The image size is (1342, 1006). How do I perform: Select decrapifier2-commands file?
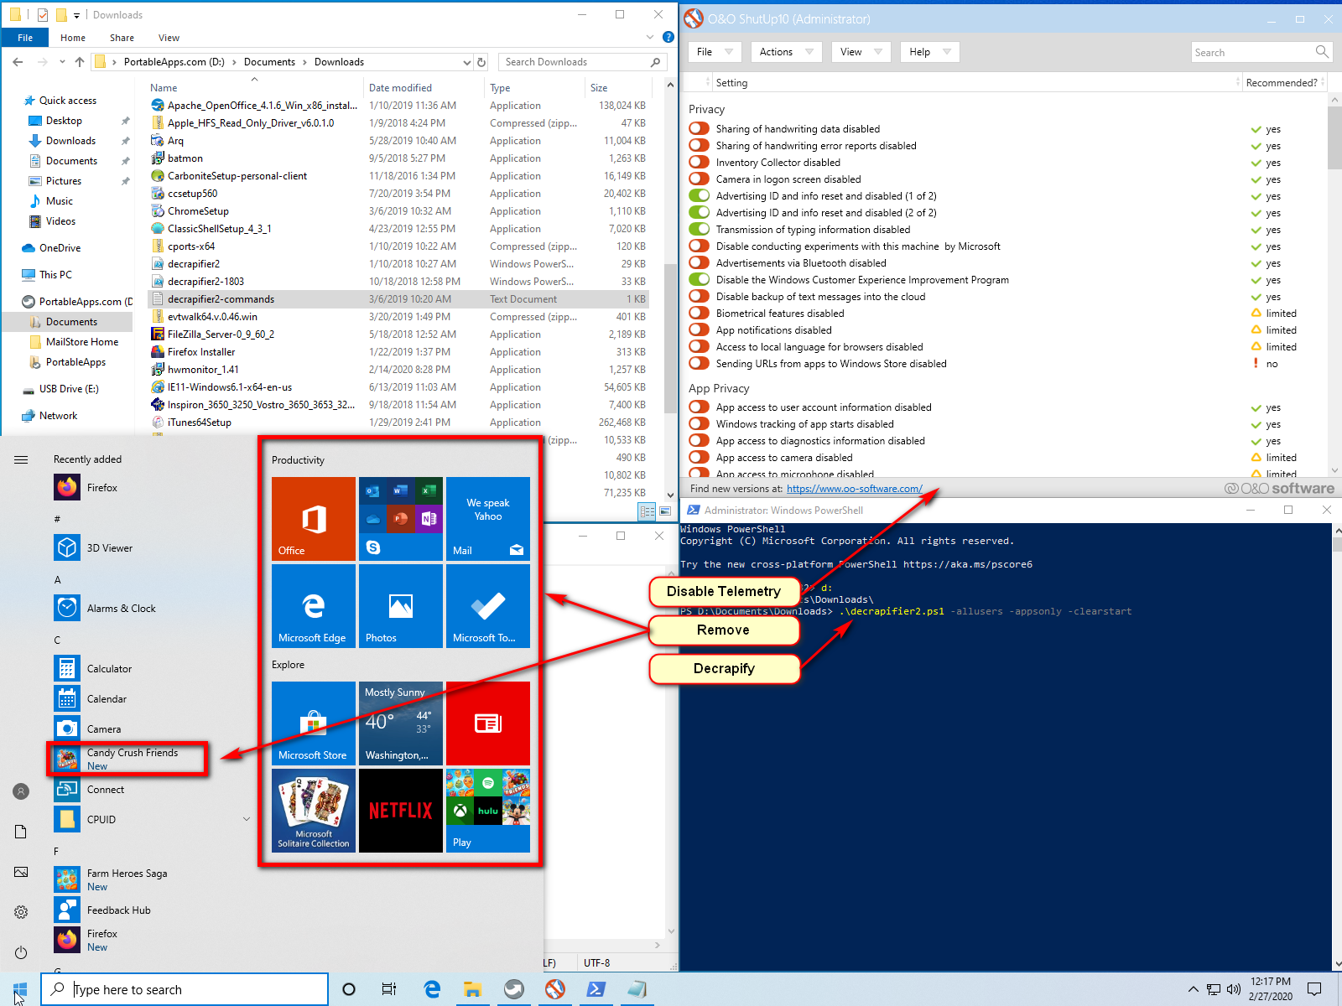coord(398,299)
